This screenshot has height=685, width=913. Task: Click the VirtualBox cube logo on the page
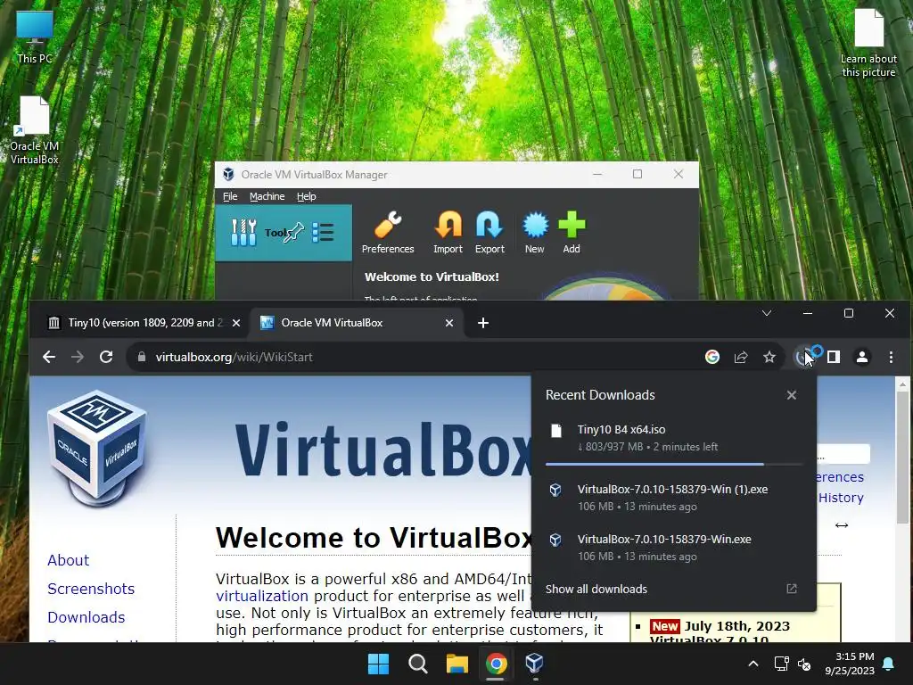tap(96, 449)
